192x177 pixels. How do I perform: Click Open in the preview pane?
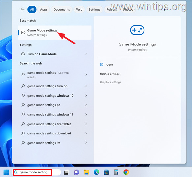110,65
